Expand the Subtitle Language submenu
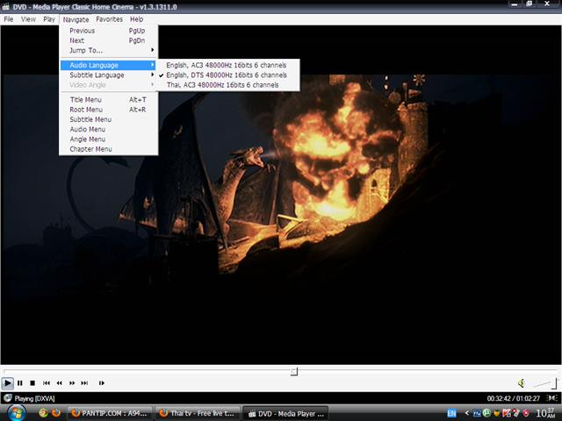The height and width of the screenshot is (421, 562). pos(109,75)
